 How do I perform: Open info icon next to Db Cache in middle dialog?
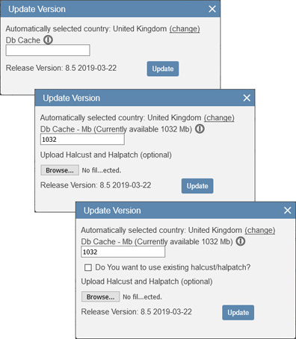point(200,128)
